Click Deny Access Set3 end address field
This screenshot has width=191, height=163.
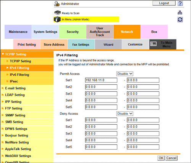(x=143, y=134)
